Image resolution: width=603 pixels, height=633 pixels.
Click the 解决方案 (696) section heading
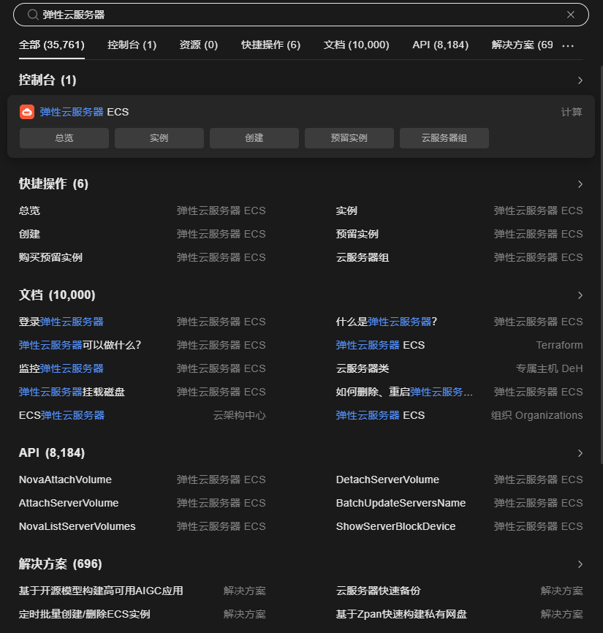click(60, 564)
